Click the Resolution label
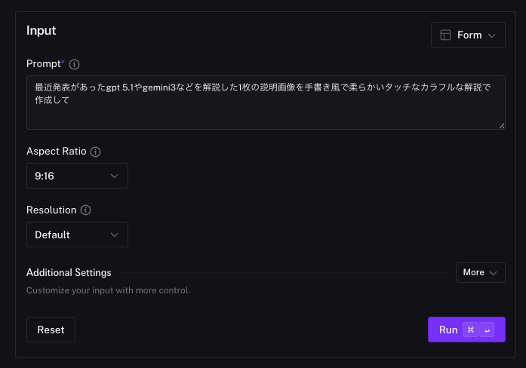526x368 pixels. click(51, 210)
